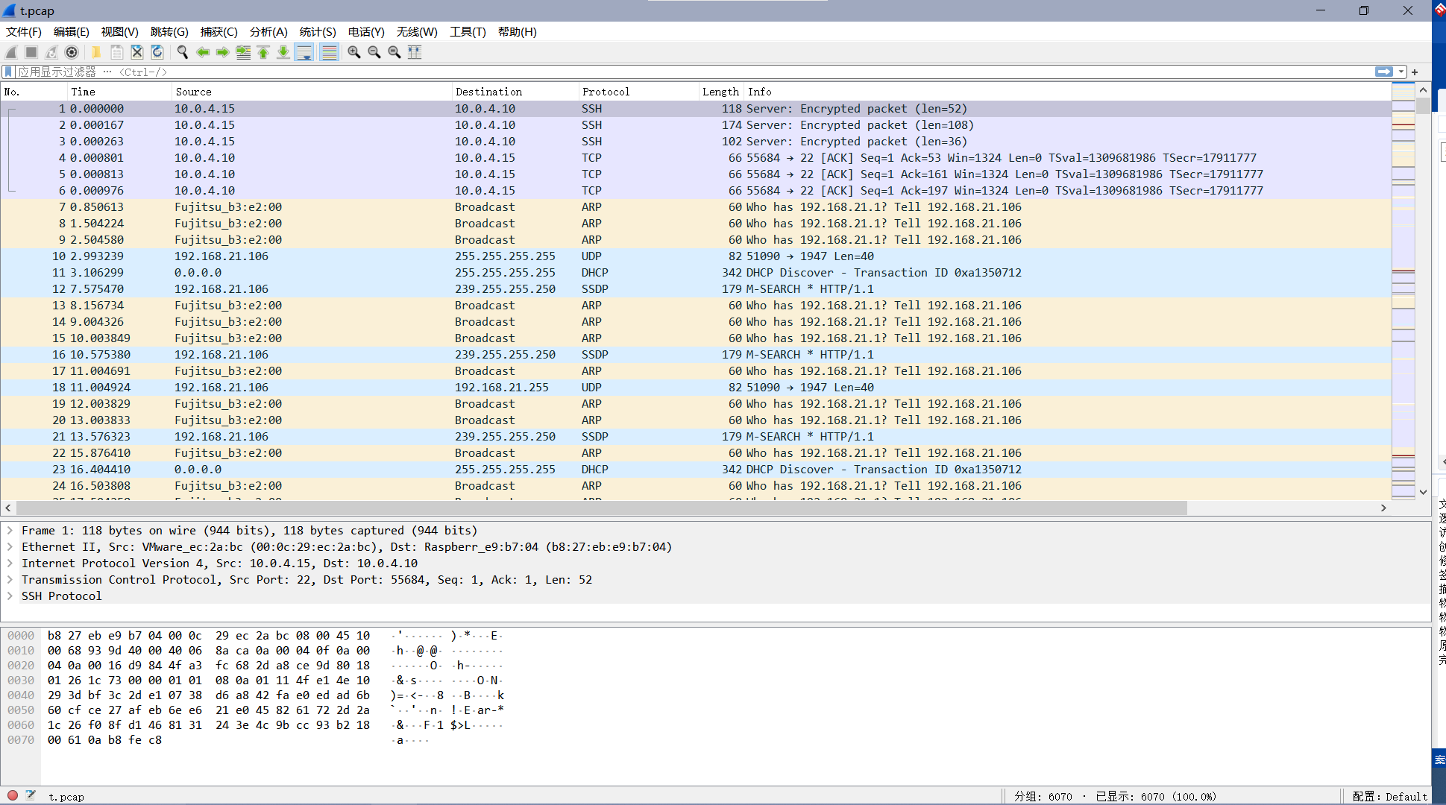Sort packets by Destination column header

point(515,92)
